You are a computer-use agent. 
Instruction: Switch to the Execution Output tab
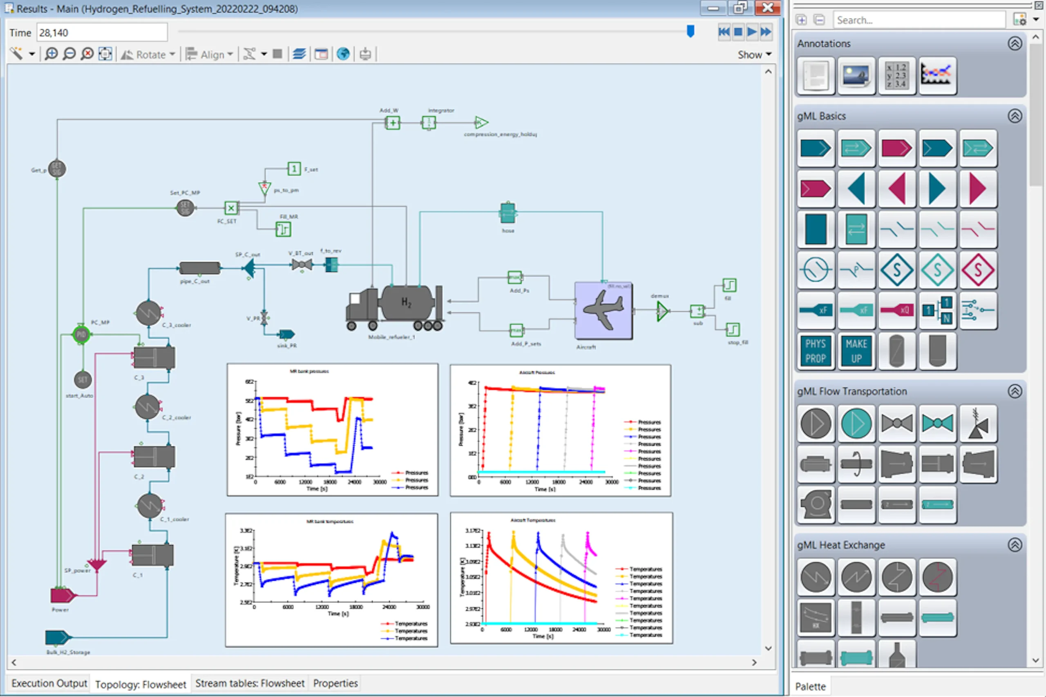pos(49,683)
